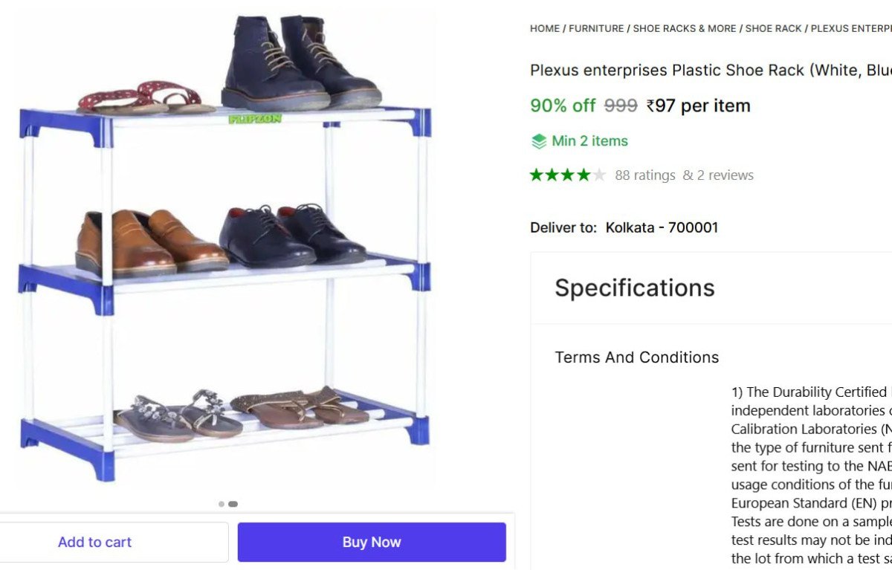
Task: Change delivery location Kolkata - 700001
Action: pos(662,227)
